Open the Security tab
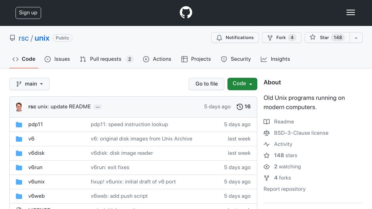 [236, 59]
